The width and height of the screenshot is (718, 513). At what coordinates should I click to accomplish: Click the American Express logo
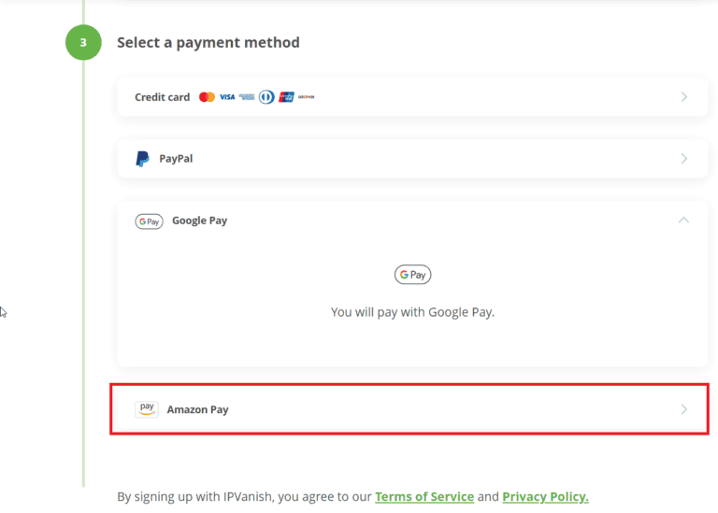coord(247,97)
